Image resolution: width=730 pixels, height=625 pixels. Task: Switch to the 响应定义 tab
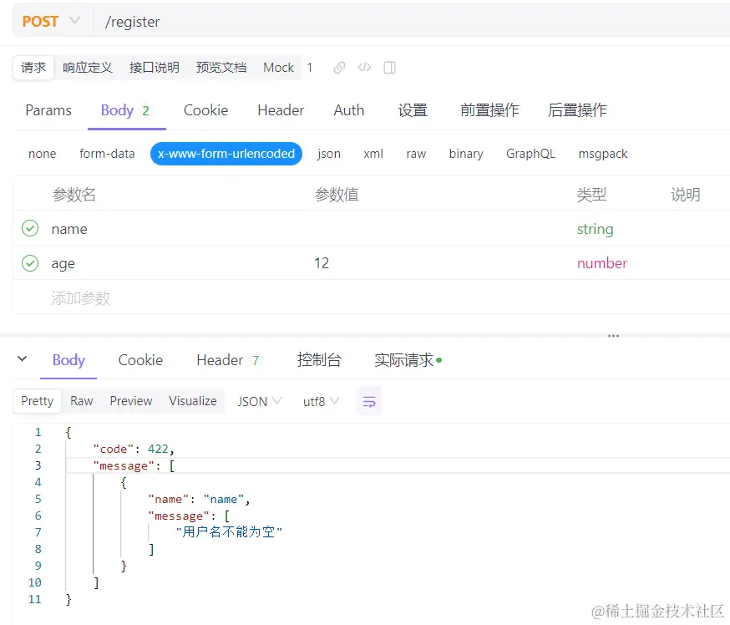(88, 68)
